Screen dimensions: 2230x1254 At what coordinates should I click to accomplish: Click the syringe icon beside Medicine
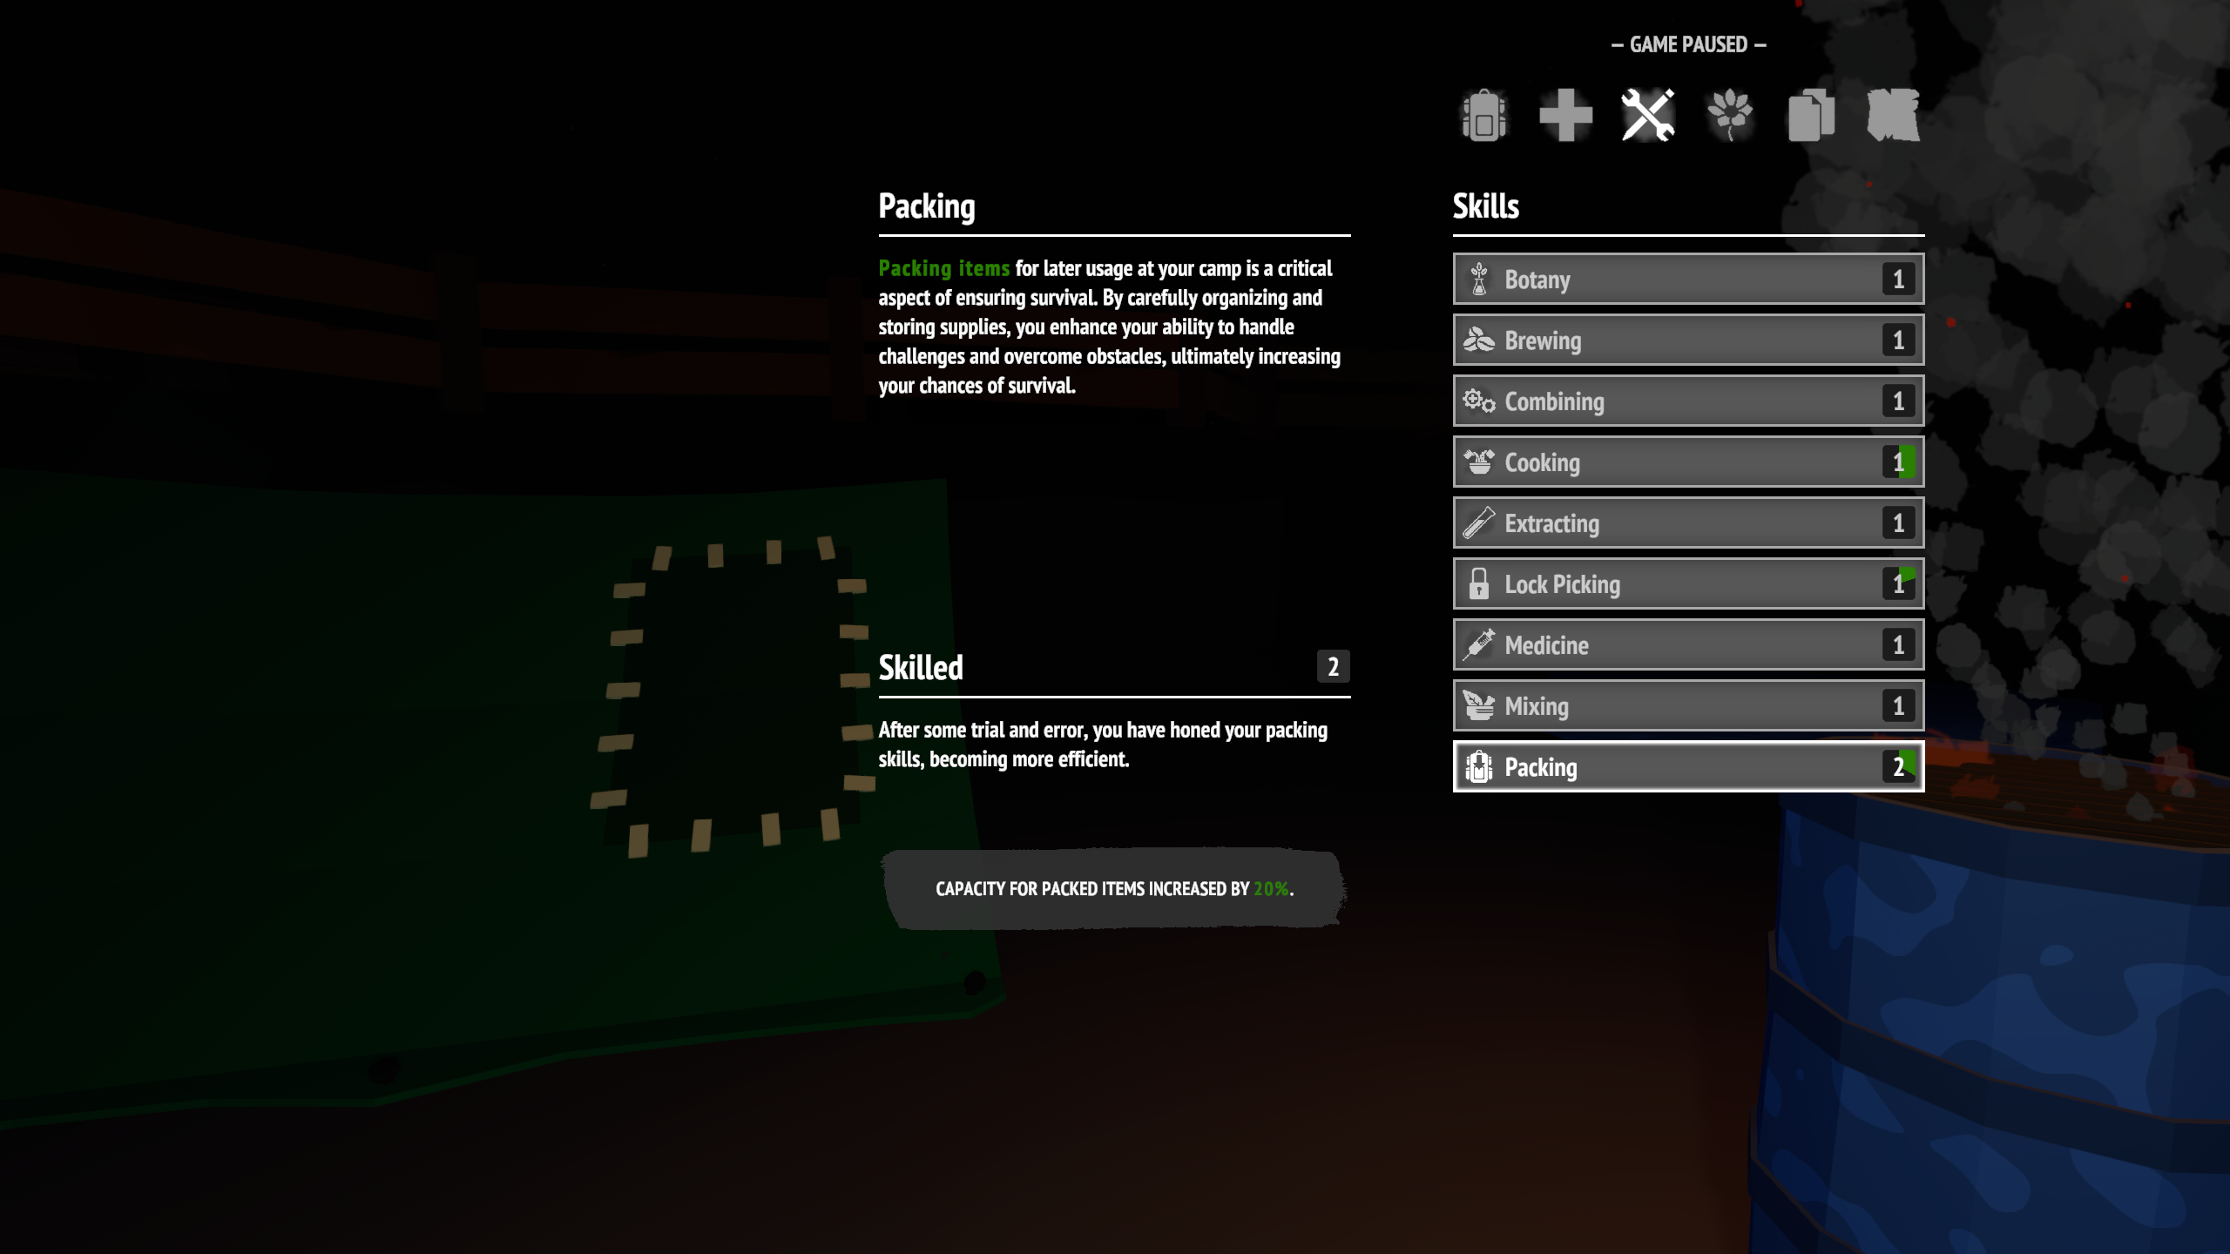coord(1479,644)
